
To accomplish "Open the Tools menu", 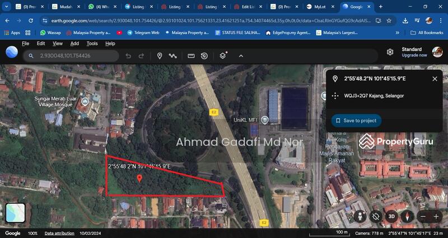I will pyautogui.click(x=92, y=44).
